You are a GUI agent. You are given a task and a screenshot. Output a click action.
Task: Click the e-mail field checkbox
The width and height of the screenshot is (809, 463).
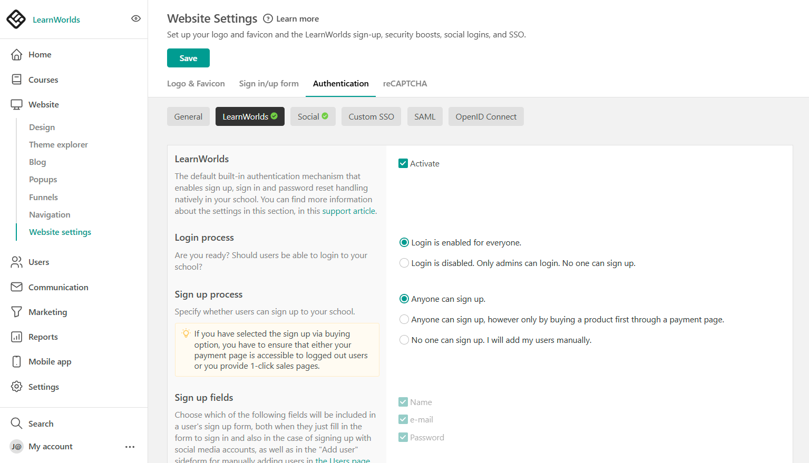click(x=403, y=419)
